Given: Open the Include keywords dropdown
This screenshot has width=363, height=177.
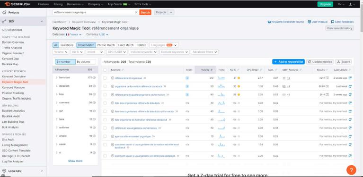Looking at the screenshot, I should [143, 52].
